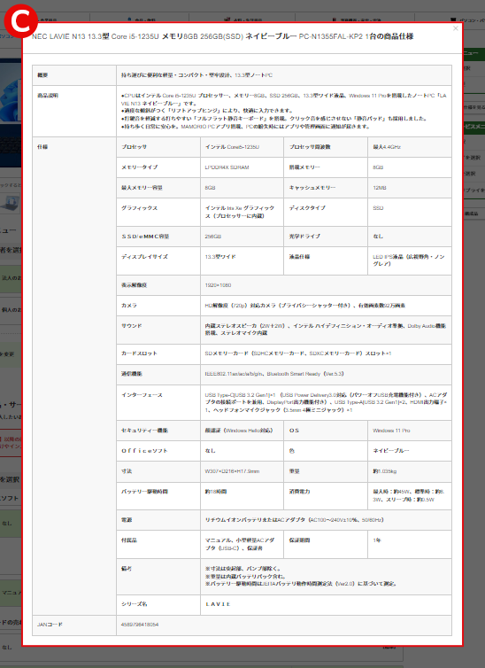Image resolution: width=485 pixels, height=668 pixels.
Task: Click the '256GB' SSD capacity value
Action: click(212, 237)
